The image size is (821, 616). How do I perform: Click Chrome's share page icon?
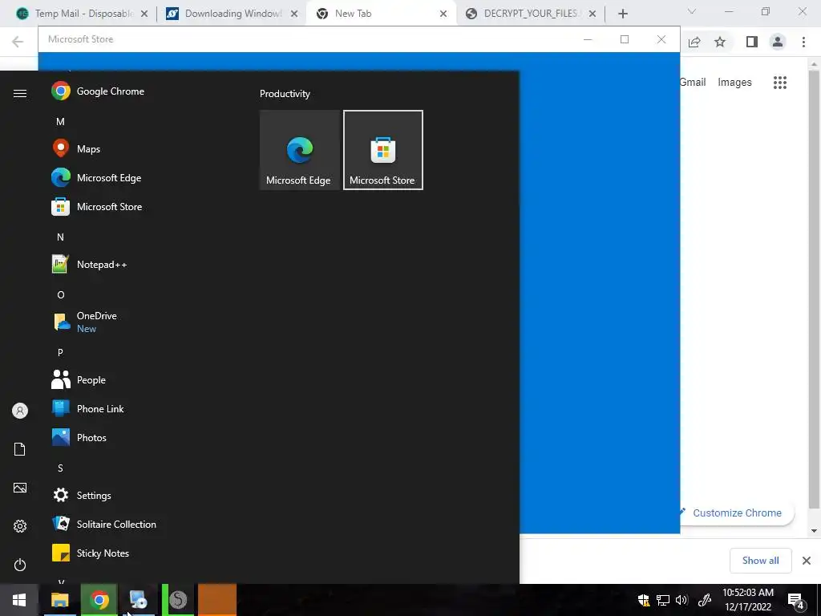pos(694,42)
